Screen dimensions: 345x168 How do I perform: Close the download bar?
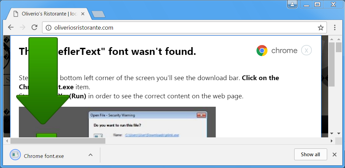[x=335, y=155]
